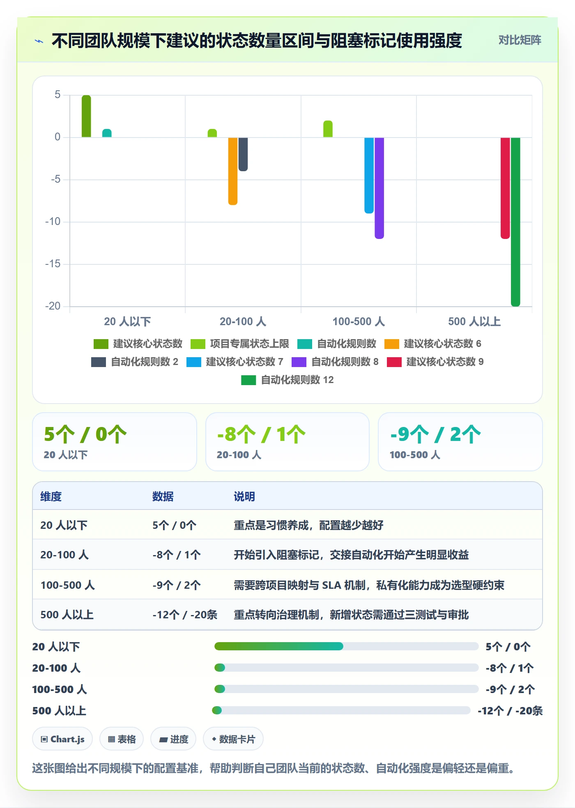Screen dimensions: 575x808
Task: Click the 100-500 人 progress bar
Action: tap(346, 689)
